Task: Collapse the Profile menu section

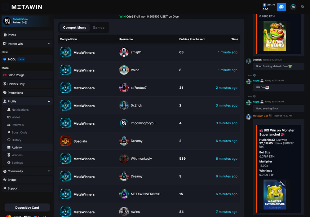Action: click(49, 101)
